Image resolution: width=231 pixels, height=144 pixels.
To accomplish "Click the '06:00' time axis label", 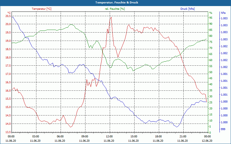I will click(x=60, y=136).
